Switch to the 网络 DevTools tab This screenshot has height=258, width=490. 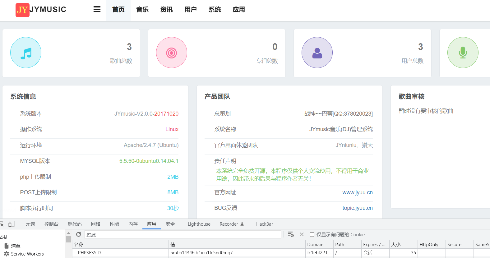click(96, 224)
